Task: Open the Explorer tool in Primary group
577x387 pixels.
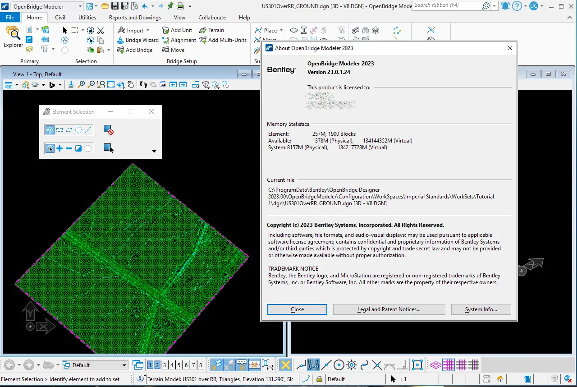Action: click(x=13, y=37)
